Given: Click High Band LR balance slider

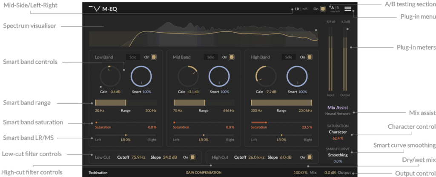Looking at the screenshot, I should [x=281, y=135].
